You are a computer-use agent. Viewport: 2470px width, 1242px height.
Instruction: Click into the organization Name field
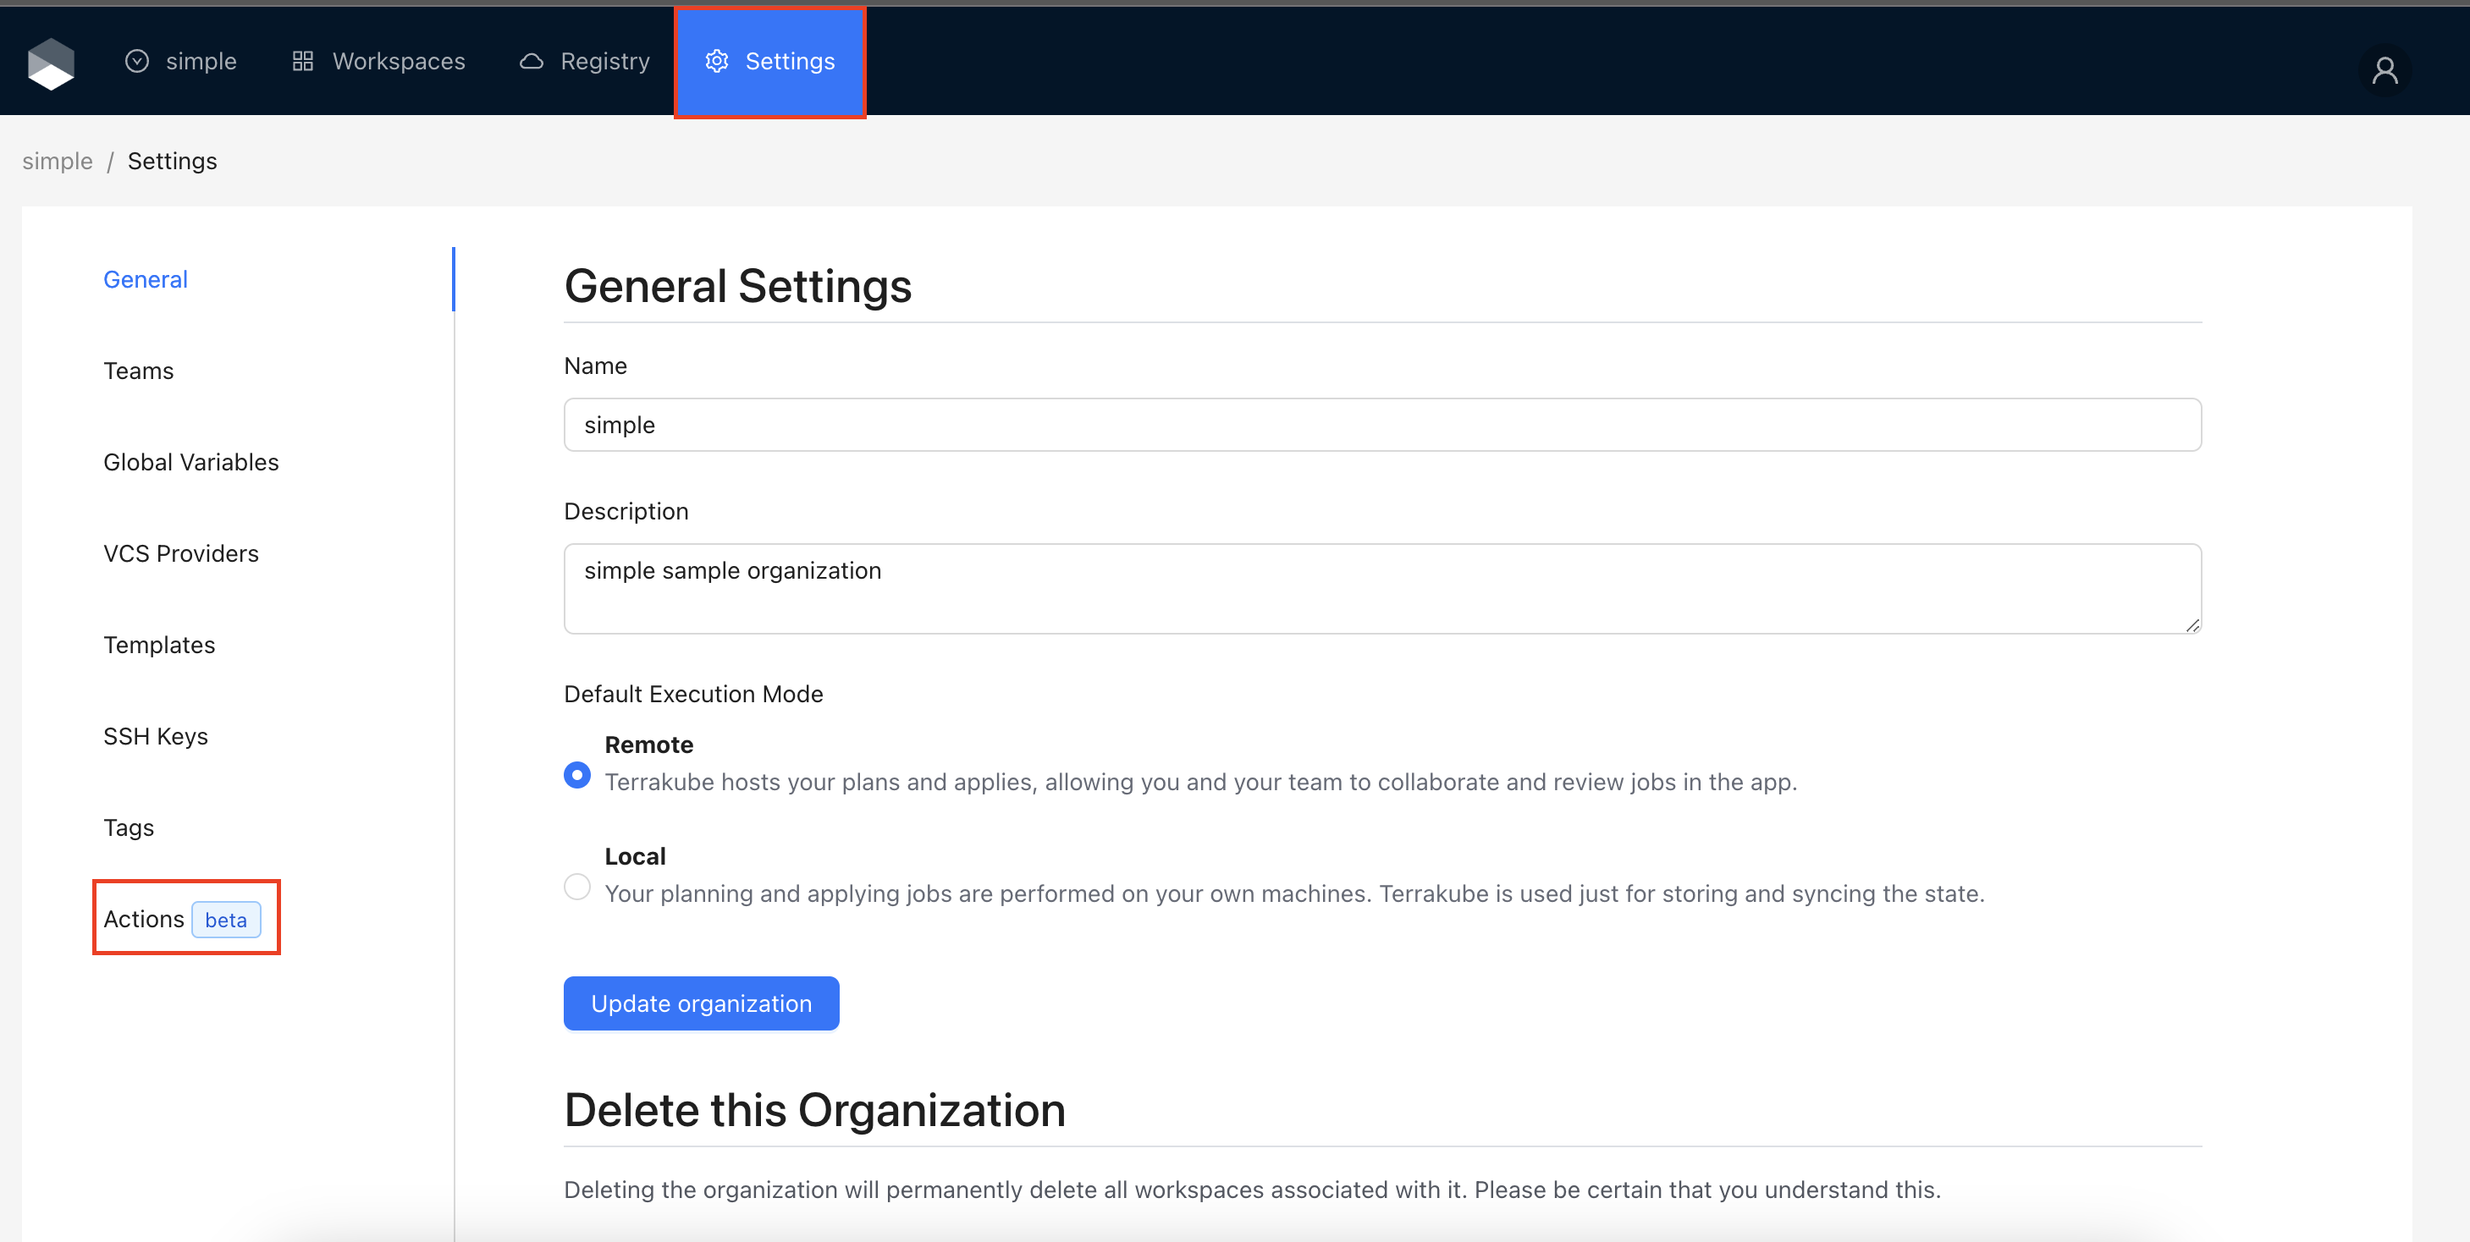tap(1381, 425)
